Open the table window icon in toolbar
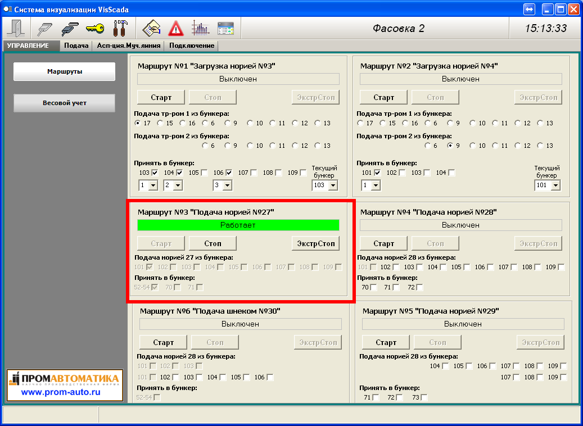 225,28
